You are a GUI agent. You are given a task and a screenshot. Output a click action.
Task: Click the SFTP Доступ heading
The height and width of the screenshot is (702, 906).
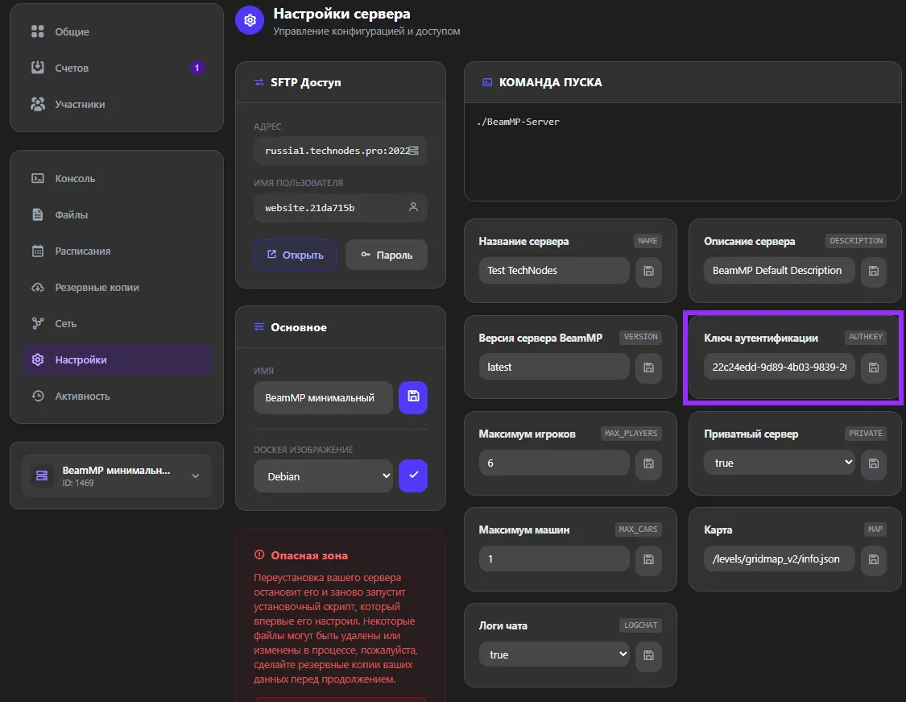pyautogui.click(x=306, y=83)
